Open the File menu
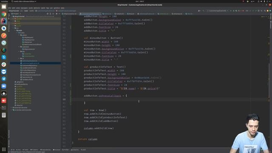Image resolution: width=272 pixels, height=153 pixels. 9,8
